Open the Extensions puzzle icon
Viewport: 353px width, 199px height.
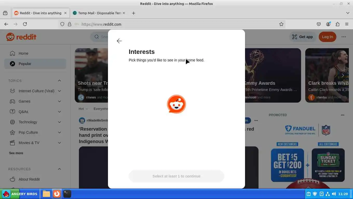[x=337, y=24]
